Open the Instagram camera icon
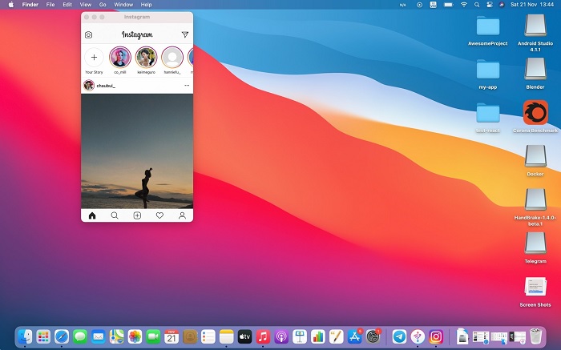Screen dimensions: 561x350 pos(88,34)
